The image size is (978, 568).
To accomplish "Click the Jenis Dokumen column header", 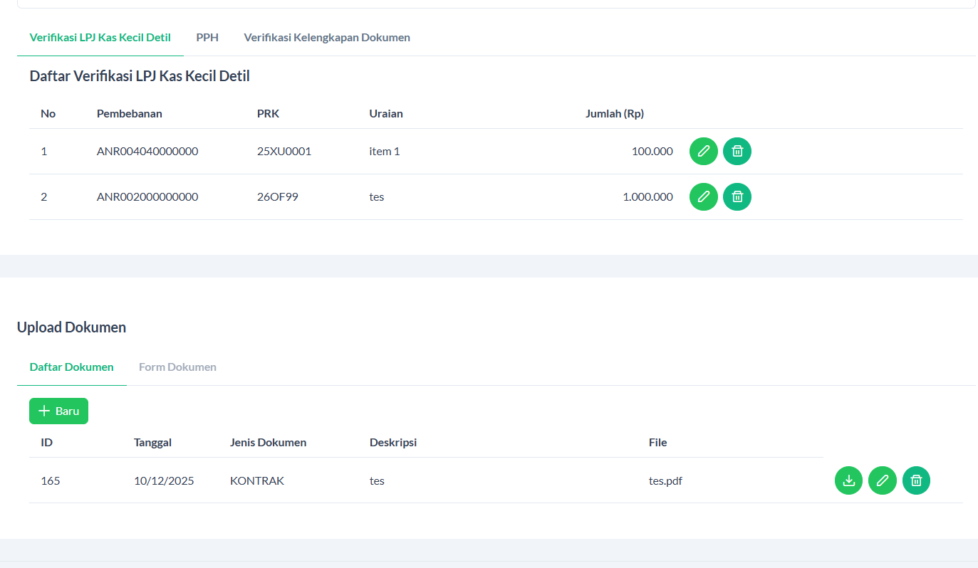I will click(x=268, y=442).
